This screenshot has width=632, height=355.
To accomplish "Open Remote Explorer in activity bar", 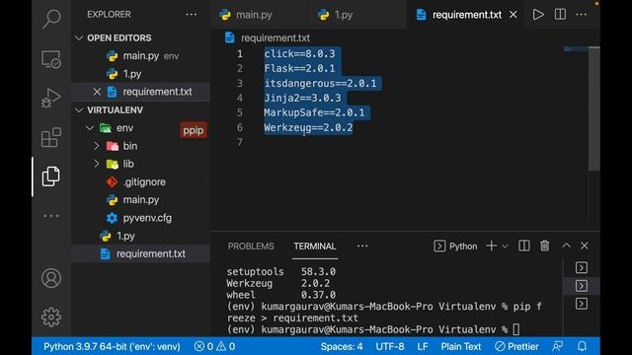I will pos(51,59).
